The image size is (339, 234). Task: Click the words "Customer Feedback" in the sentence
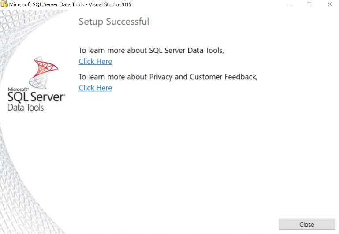pyautogui.click(x=223, y=77)
